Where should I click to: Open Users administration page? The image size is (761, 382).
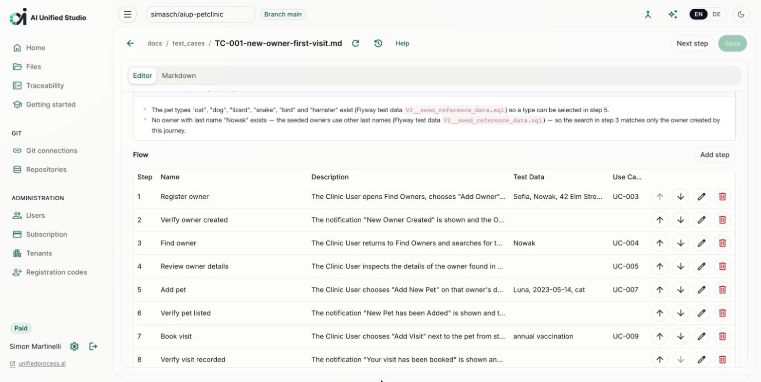point(35,216)
